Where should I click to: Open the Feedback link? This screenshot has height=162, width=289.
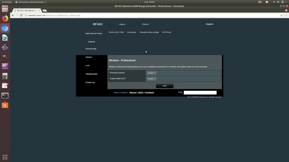coord(149,93)
